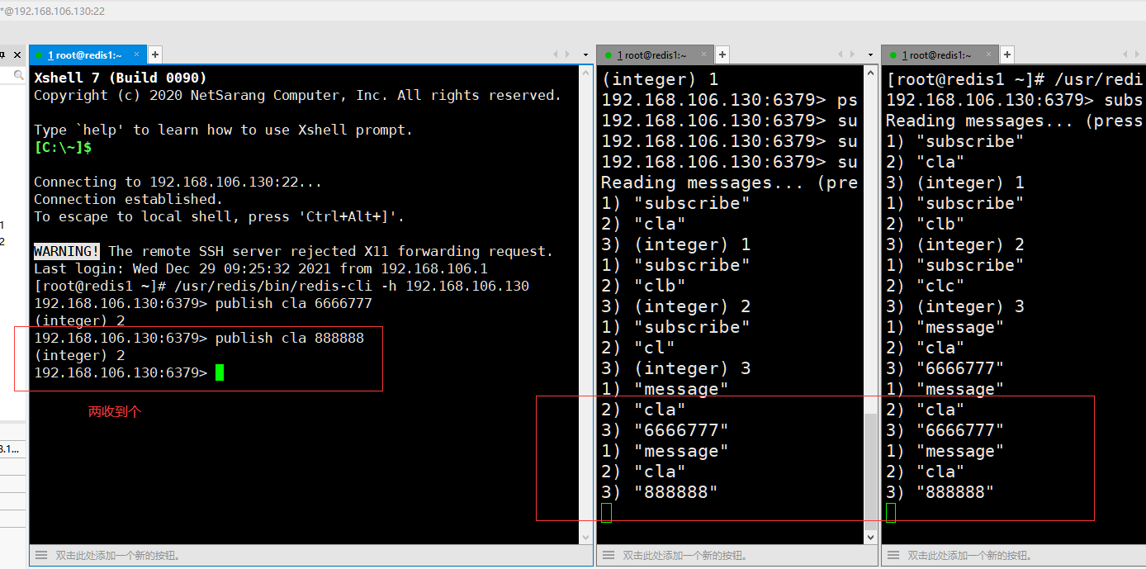
Task: Activate the right pane's root@redis1 tab
Action: (x=939, y=55)
